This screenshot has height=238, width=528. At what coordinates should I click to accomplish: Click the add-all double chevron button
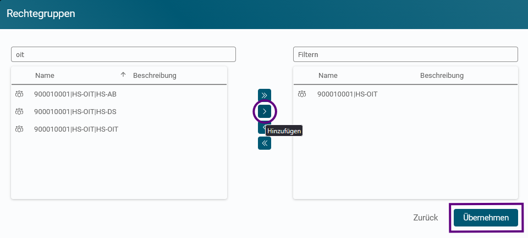pyautogui.click(x=265, y=95)
